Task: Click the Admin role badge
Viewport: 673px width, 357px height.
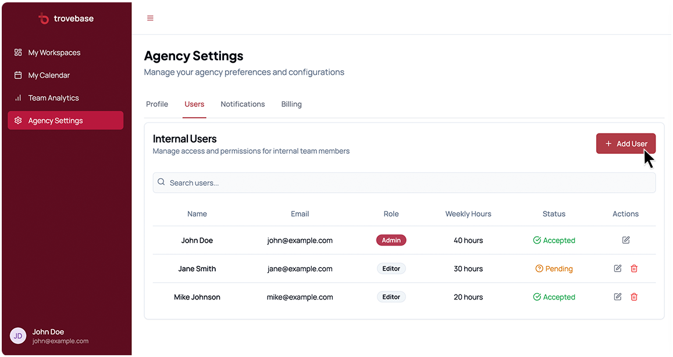Action: coord(391,240)
